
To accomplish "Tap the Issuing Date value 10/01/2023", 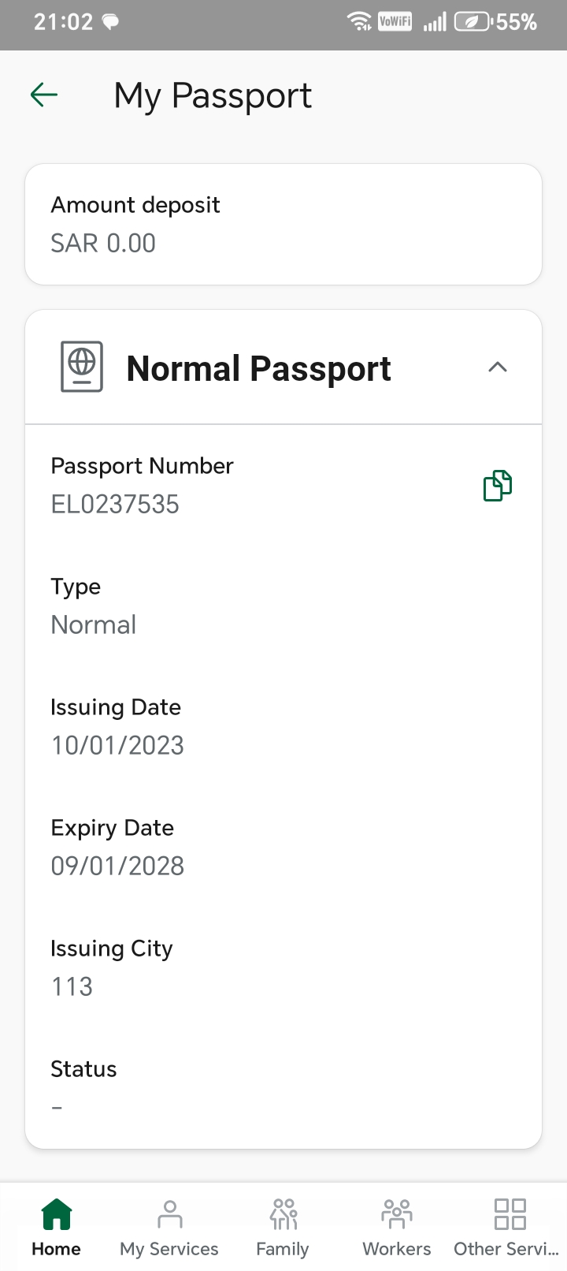I will (117, 745).
